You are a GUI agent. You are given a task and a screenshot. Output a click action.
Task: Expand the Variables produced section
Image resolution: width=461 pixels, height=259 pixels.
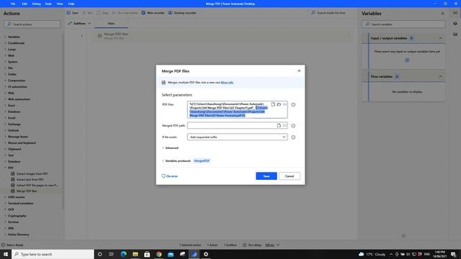tap(176, 161)
